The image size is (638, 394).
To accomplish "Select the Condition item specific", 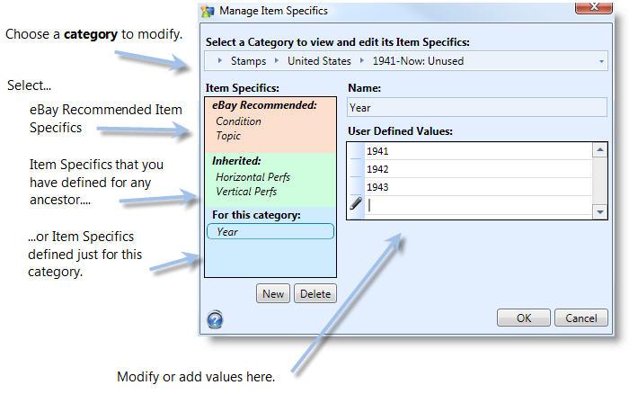I will 238,121.
